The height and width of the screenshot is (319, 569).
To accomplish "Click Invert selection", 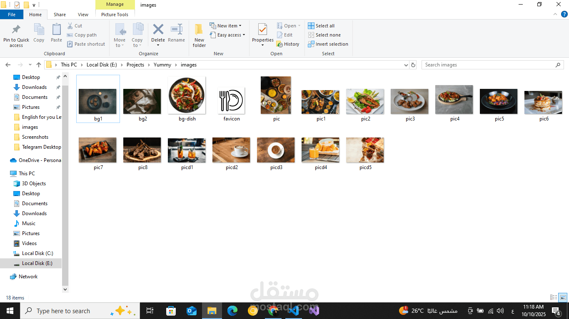I will pos(328,44).
